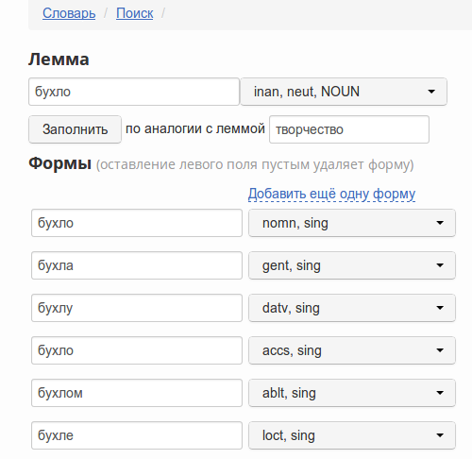This screenshot has height=459, width=472.
Task: Open the ablt, sing dropdown
Action: [352, 393]
